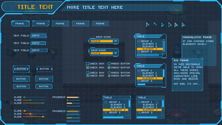Click left-pointing arrow inside the framed BUTTON
This screenshot has height=125, width=222.
point(28,69)
